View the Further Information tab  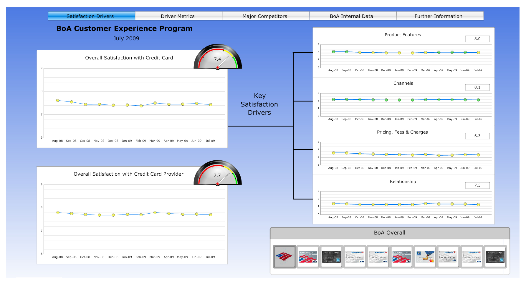[x=439, y=16]
